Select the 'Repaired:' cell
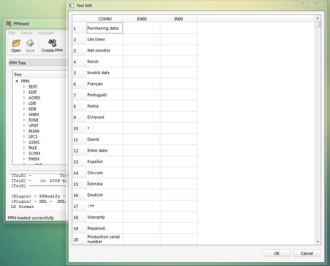The image size is (330, 266). (x=104, y=228)
